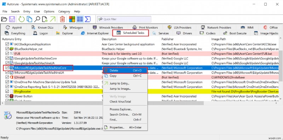The image size is (283, 140).
Task: Choose Search Online in context menu
Action: [x=125, y=115]
